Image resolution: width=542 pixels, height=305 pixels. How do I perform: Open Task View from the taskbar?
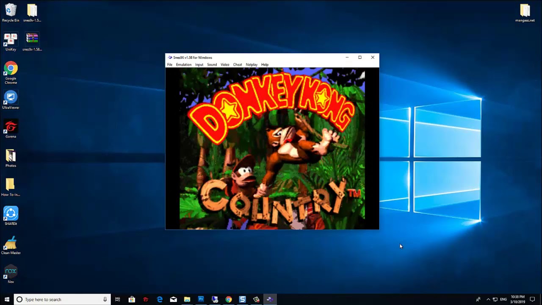click(x=118, y=299)
